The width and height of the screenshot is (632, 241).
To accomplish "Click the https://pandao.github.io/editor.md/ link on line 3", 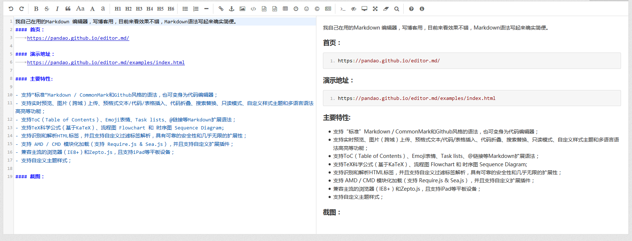I will pyautogui.click(x=78, y=38).
